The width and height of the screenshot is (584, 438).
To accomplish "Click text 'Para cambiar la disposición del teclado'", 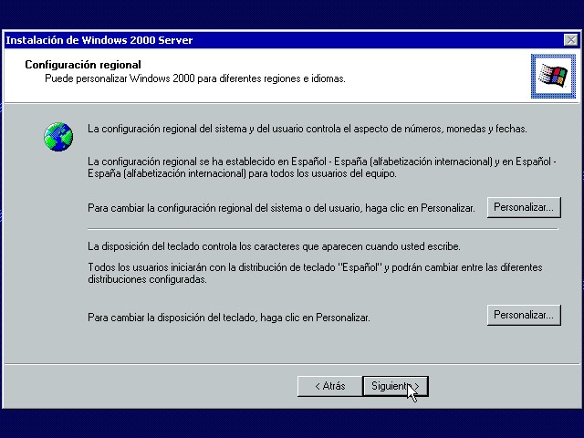I will point(172,318).
